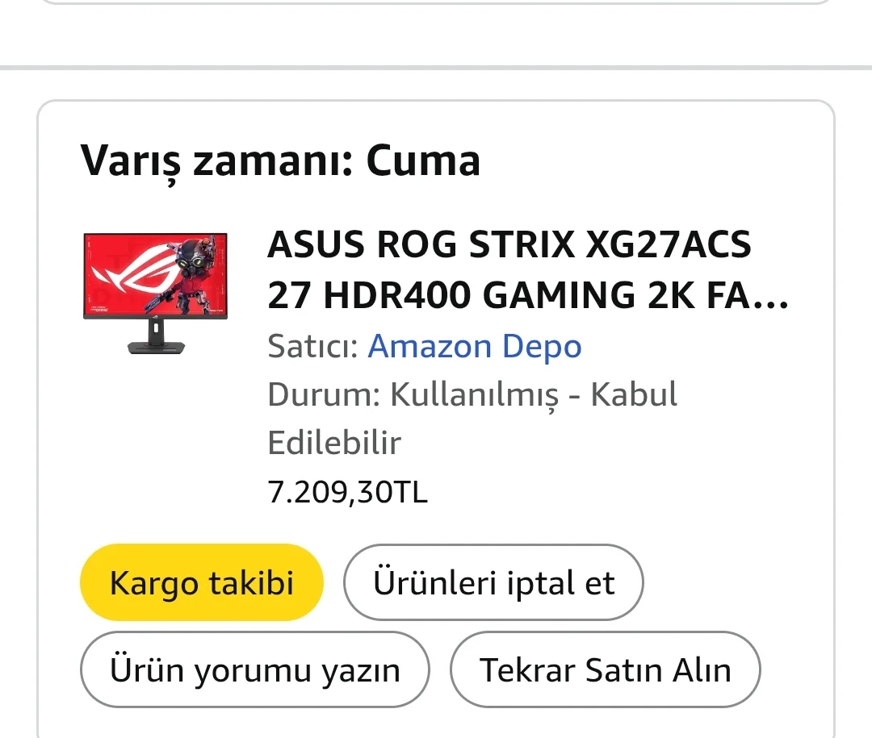Open Ürün yorumu yazın to write review
Viewport: 872px width, 738px height.
pyautogui.click(x=254, y=669)
